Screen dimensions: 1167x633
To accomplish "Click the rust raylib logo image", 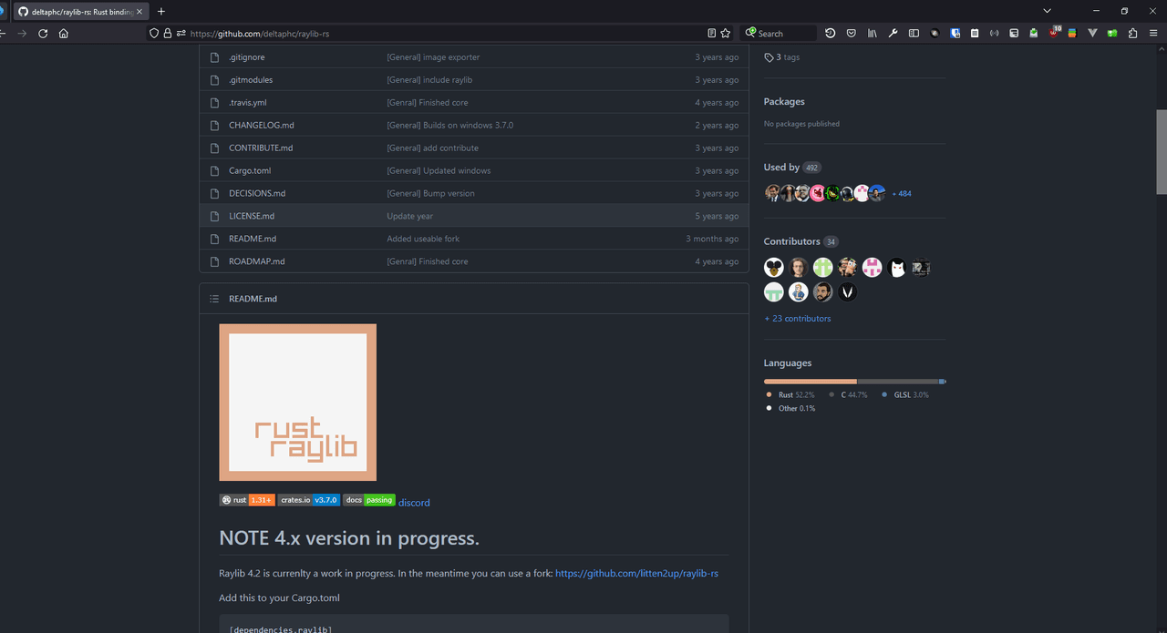I will point(297,402).
